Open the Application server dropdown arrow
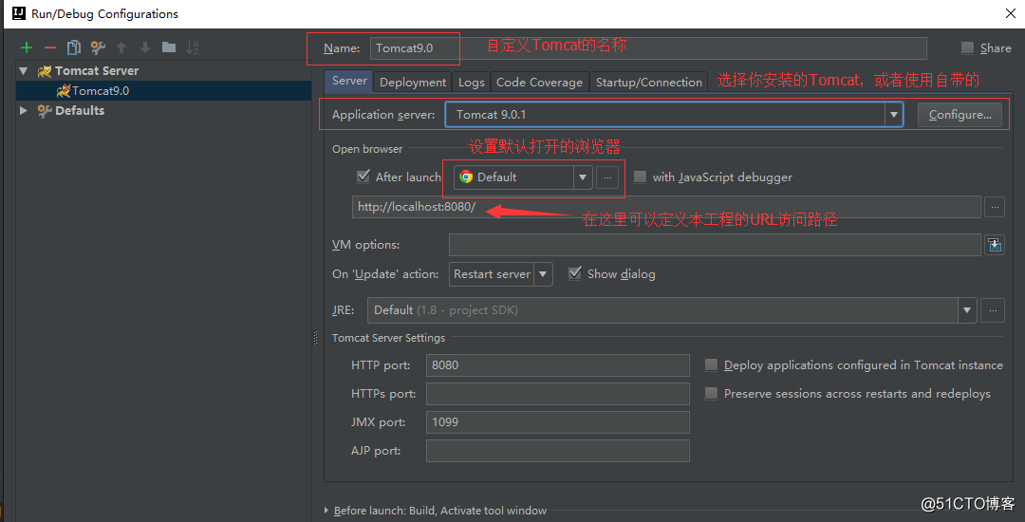The width and height of the screenshot is (1025, 522). tap(894, 115)
